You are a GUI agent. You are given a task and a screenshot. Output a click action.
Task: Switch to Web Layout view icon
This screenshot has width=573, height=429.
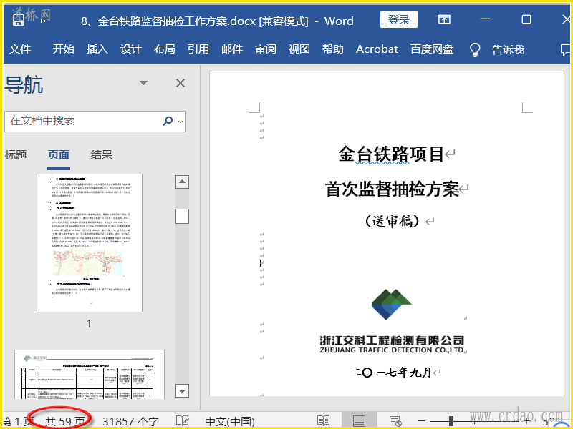click(395, 421)
